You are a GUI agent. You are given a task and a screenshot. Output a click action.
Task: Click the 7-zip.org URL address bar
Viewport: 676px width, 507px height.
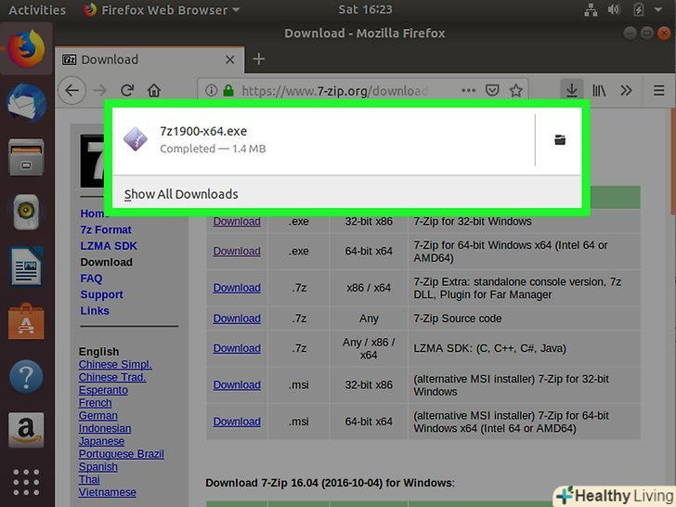coord(334,91)
